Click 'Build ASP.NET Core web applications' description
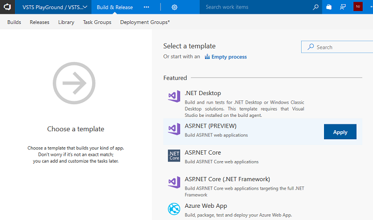 (x=222, y=162)
